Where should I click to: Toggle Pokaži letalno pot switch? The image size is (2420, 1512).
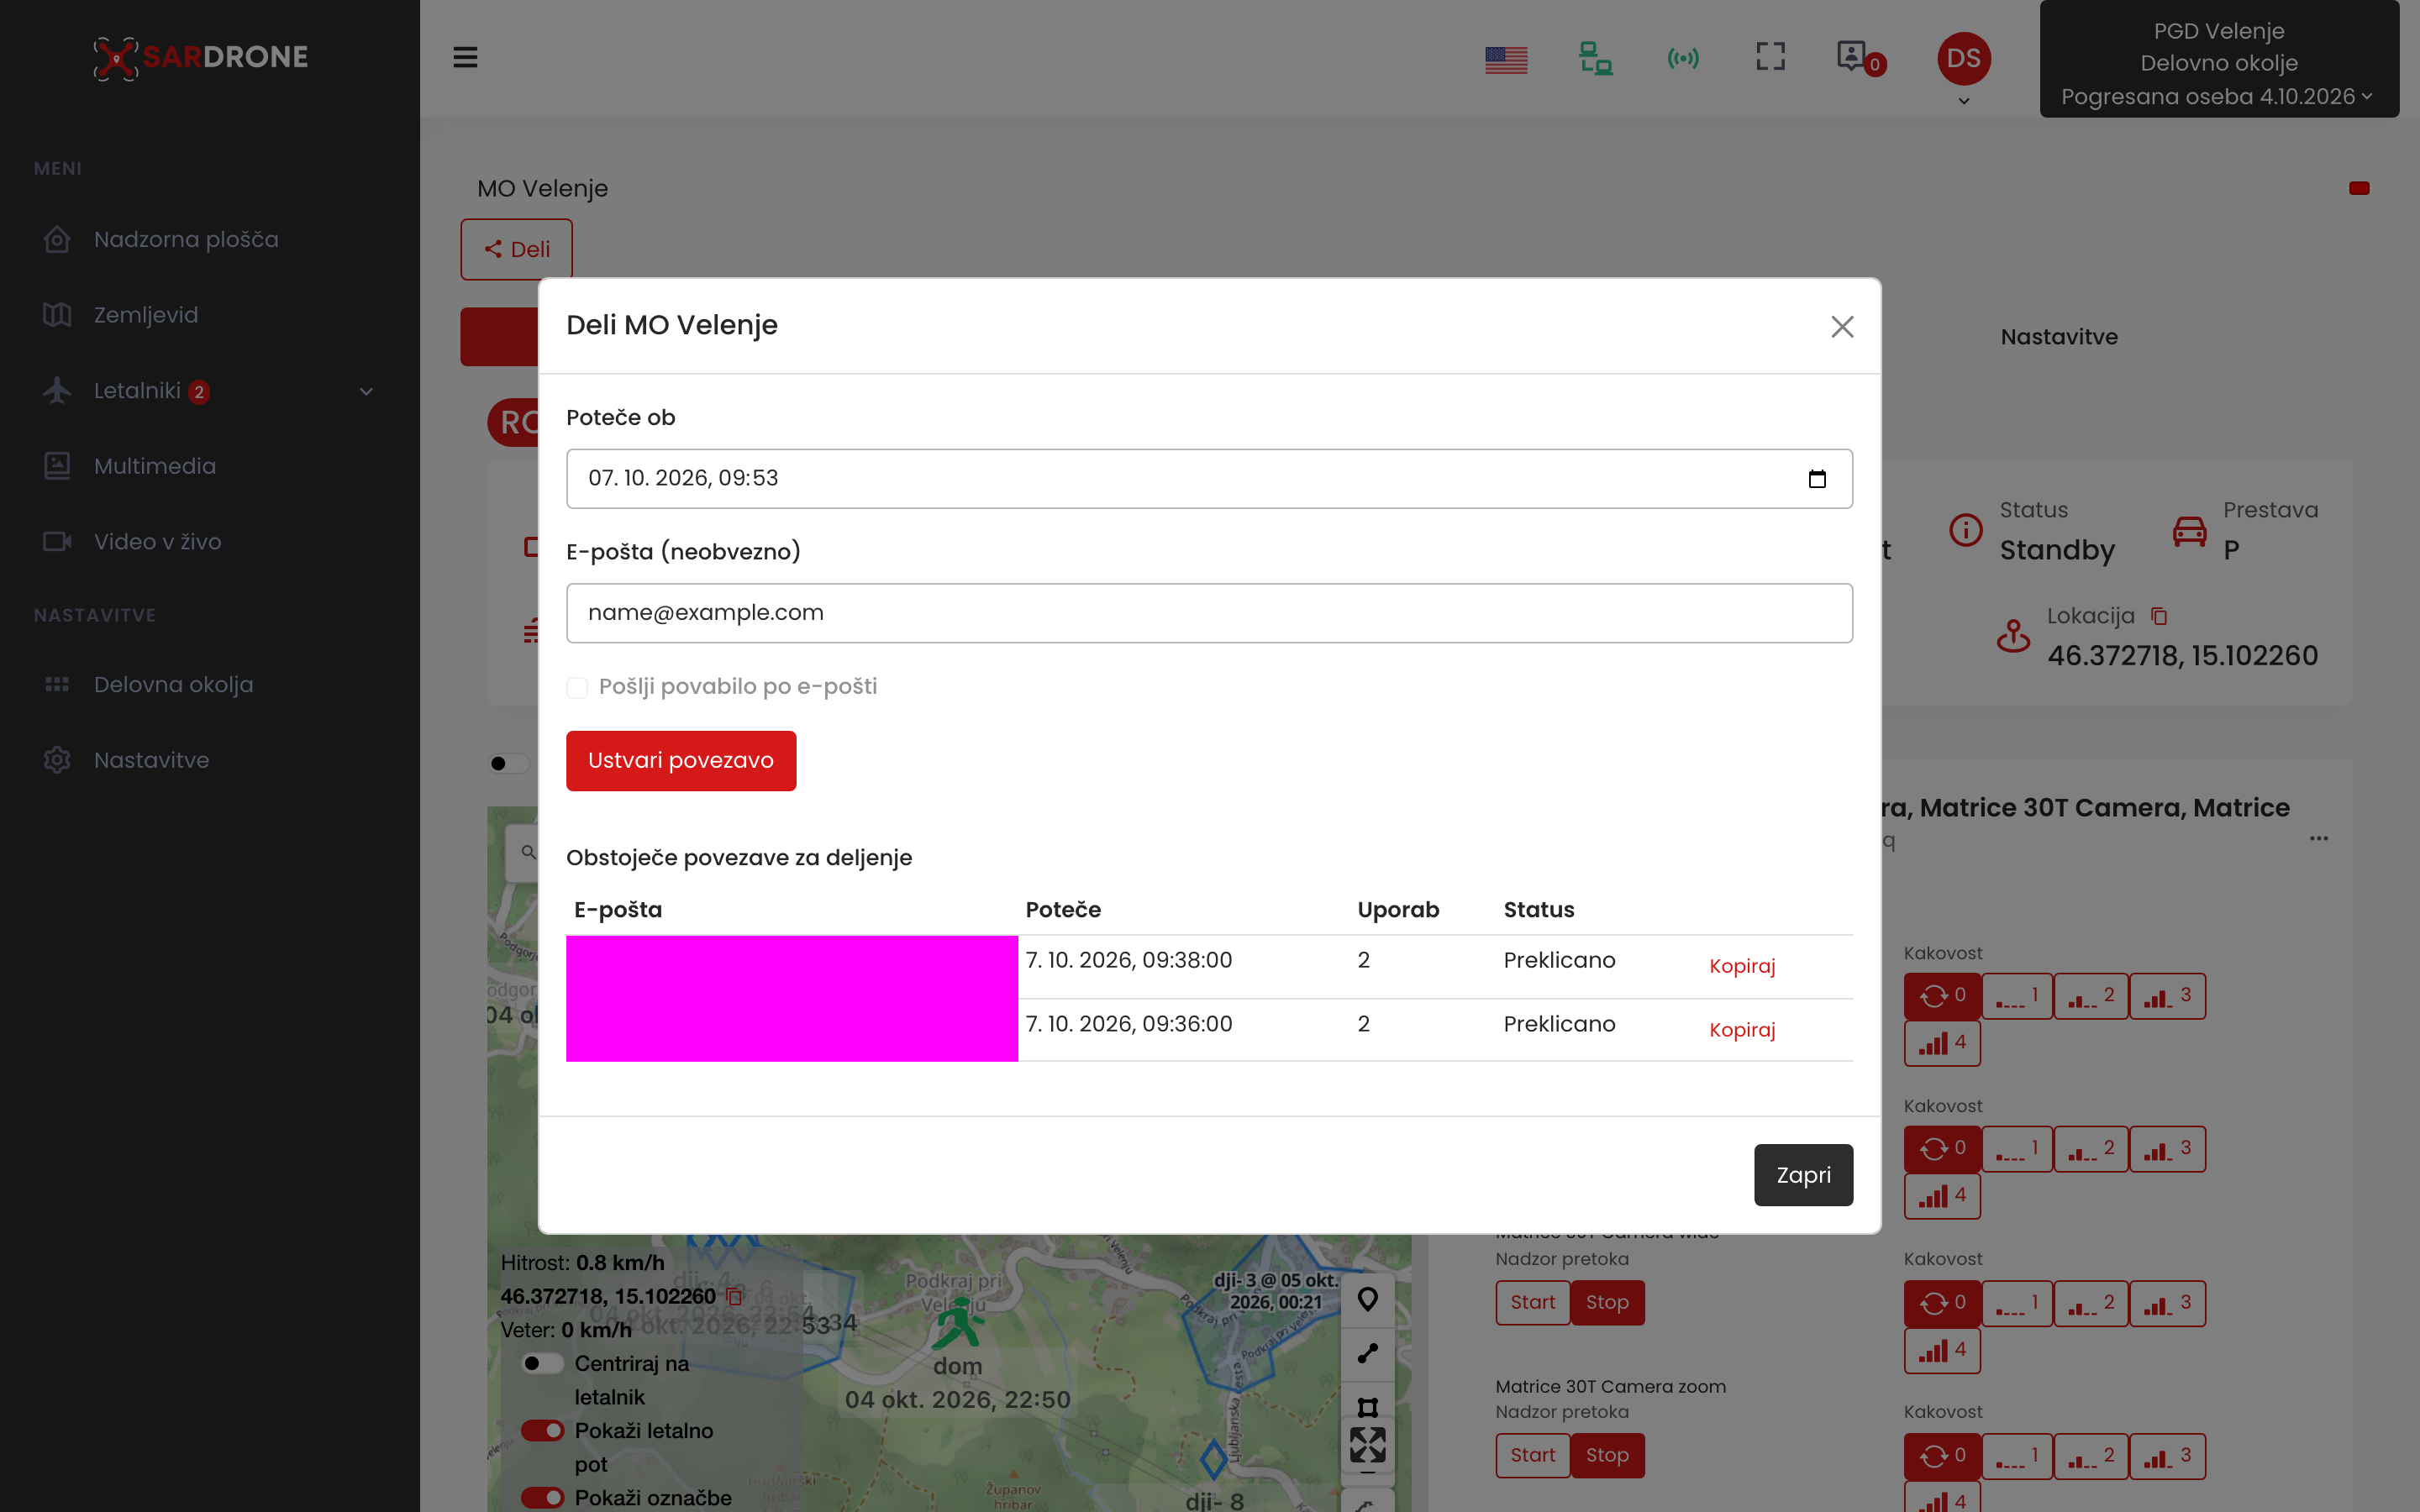pyautogui.click(x=543, y=1431)
